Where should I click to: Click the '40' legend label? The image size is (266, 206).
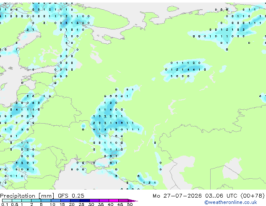point(110,204)
